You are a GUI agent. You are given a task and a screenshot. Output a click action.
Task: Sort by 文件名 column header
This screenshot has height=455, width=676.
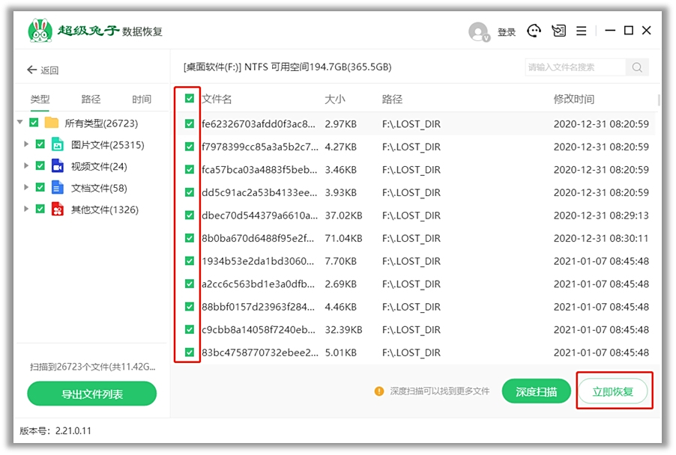click(217, 100)
